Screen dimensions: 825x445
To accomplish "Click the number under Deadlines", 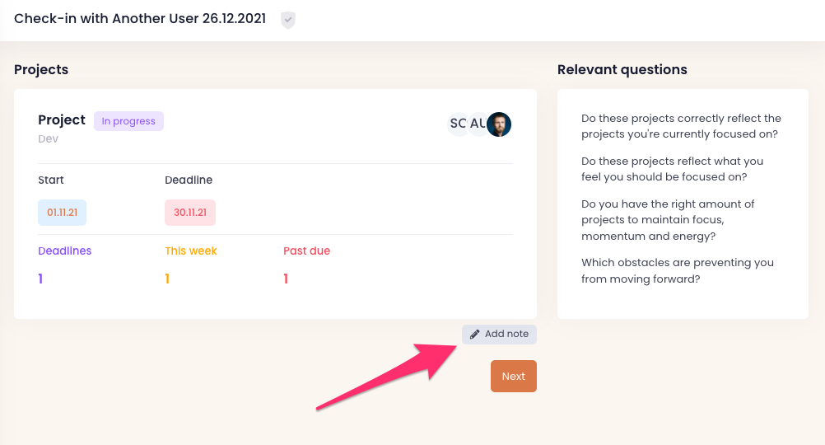I will [x=40, y=279].
